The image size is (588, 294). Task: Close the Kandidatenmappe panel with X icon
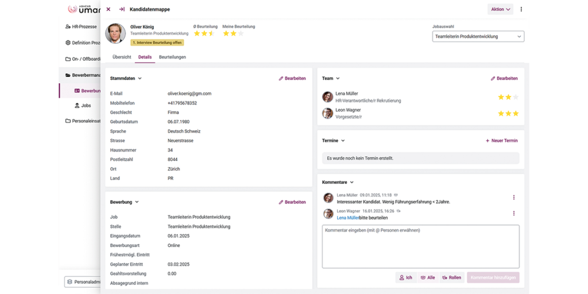tap(109, 9)
